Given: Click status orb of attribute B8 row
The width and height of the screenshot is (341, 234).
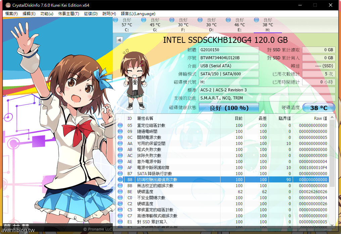Looking at the screenshot, I should tap(120, 179).
